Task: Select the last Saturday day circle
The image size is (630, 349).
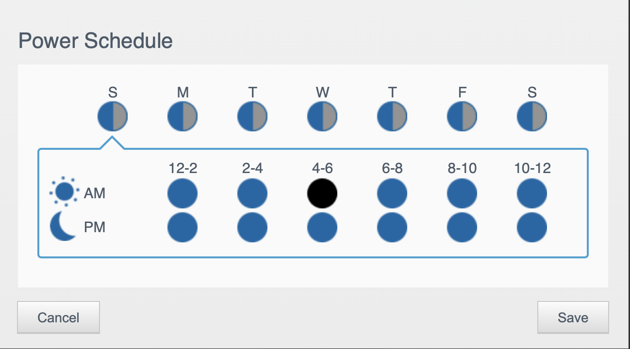Action: 532,117
